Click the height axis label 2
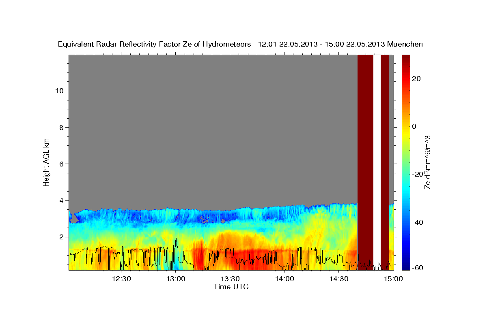 62,237
